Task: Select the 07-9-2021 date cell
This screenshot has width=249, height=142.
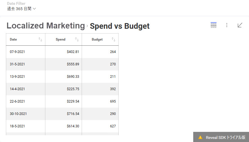Action: click(x=17, y=52)
